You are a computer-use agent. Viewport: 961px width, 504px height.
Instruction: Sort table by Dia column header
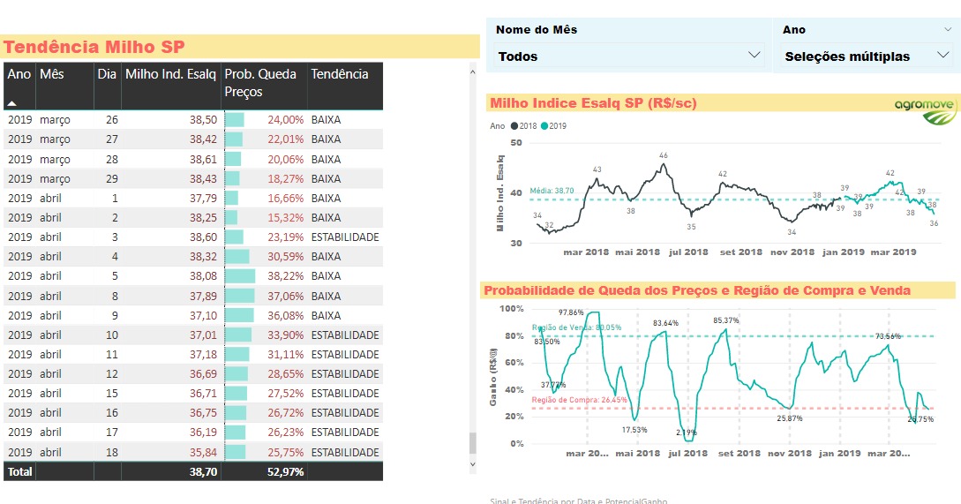coord(107,73)
